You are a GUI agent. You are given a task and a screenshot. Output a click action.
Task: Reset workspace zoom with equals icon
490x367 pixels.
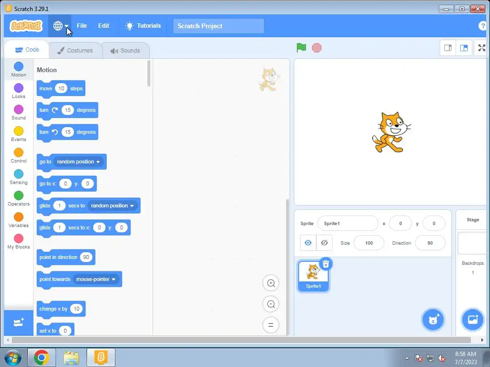(271, 325)
